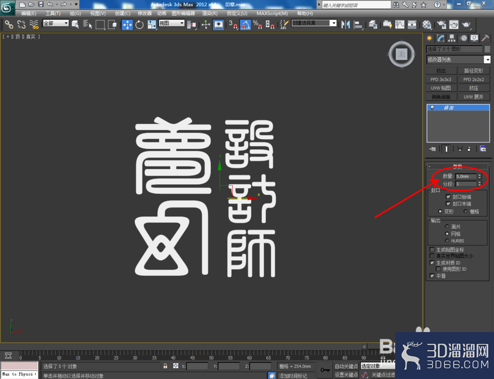
Task: Activate the Select Object tool
Action: tap(75, 24)
